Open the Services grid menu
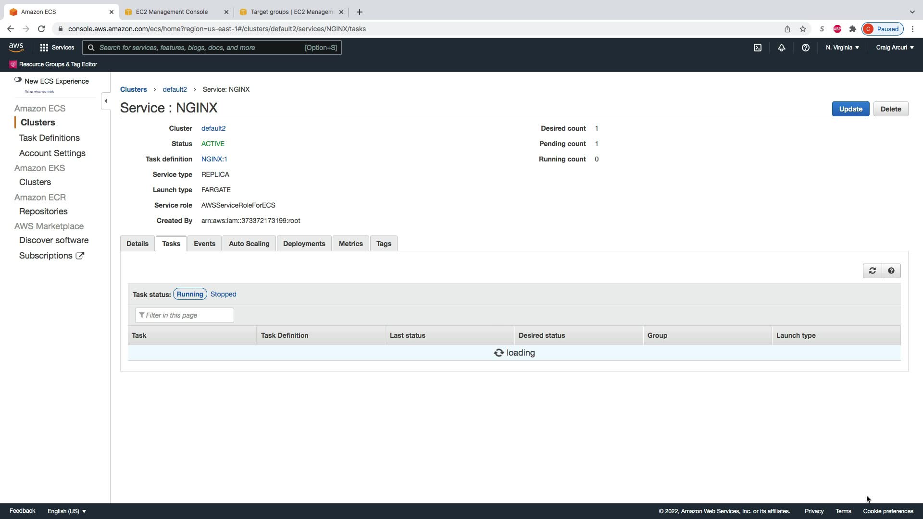The height and width of the screenshot is (519, 923). (x=57, y=48)
